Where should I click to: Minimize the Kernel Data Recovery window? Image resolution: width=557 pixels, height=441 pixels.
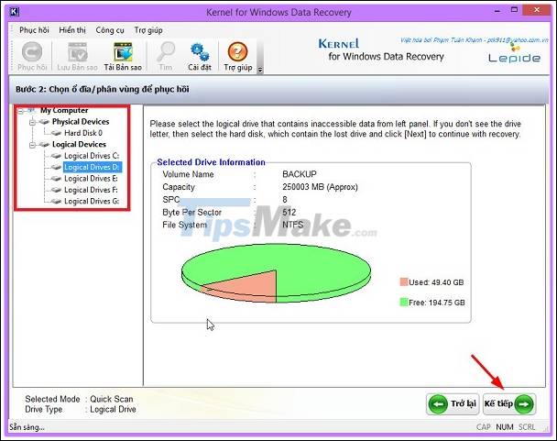[x=497, y=11]
